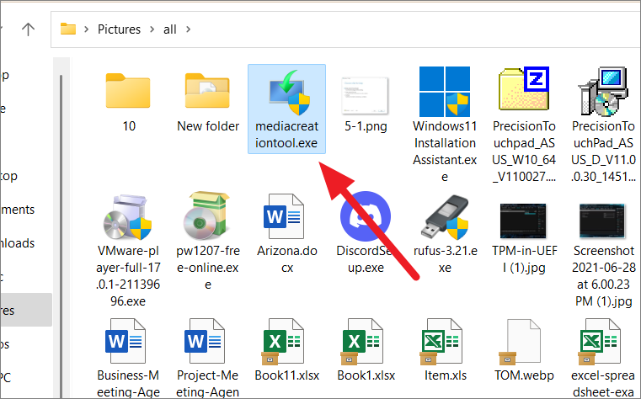Expand the chevron before Pictures in path
This screenshot has height=399, width=641.
pos(86,29)
